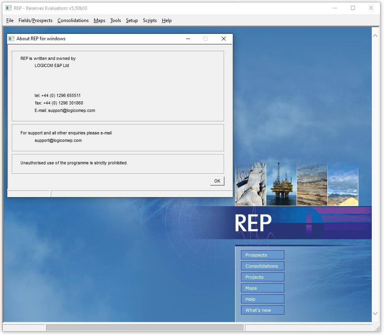Open the Scripts menu
The height and width of the screenshot is (335, 384).
[150, 20]
